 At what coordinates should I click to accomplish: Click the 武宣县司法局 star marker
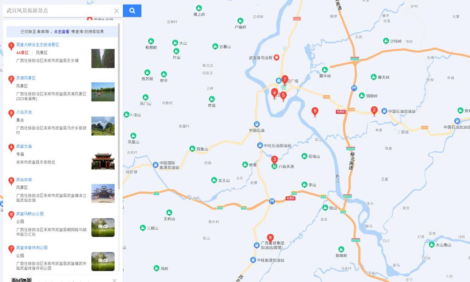point(277,58)
